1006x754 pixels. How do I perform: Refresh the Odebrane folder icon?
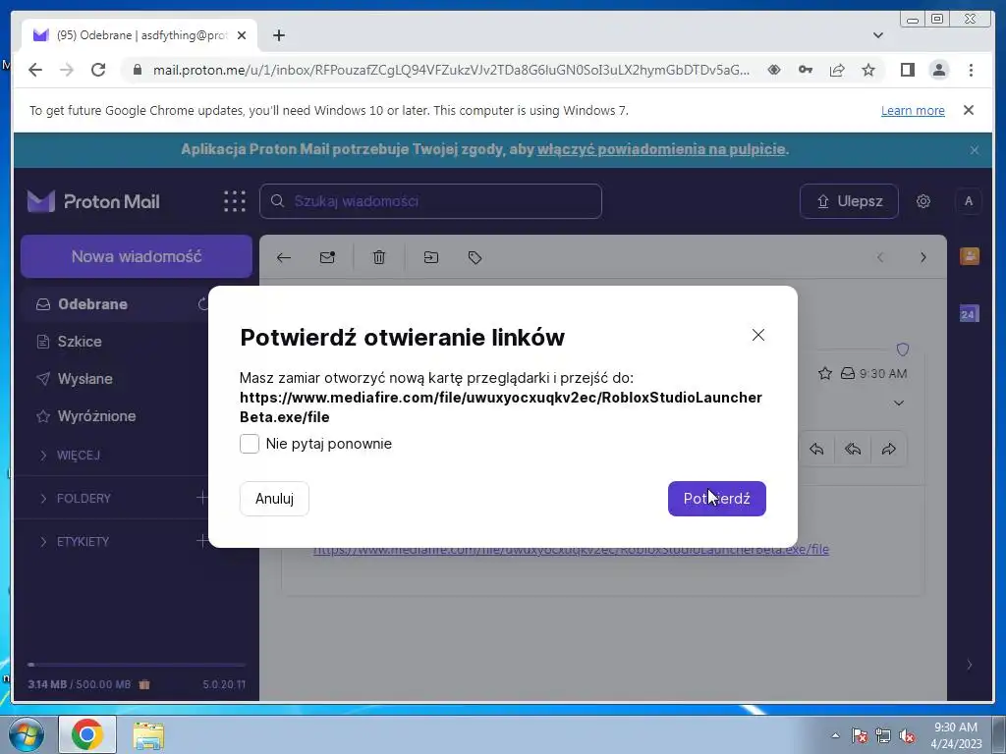203,304
